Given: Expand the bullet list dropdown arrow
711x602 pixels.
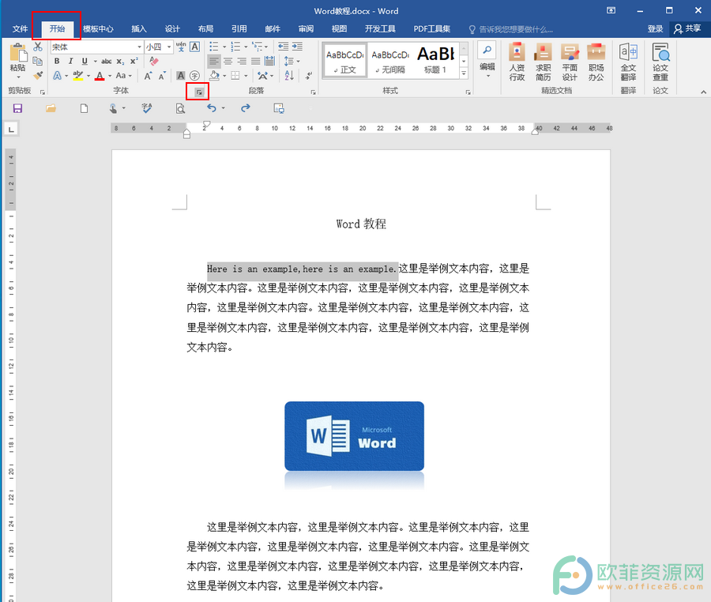Looking at the screenshot, I should coord(224,47).
